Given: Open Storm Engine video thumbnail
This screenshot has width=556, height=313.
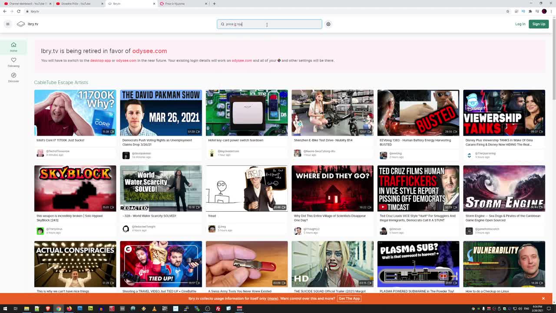Looking at the screenshot, I should tap(504, 188).
